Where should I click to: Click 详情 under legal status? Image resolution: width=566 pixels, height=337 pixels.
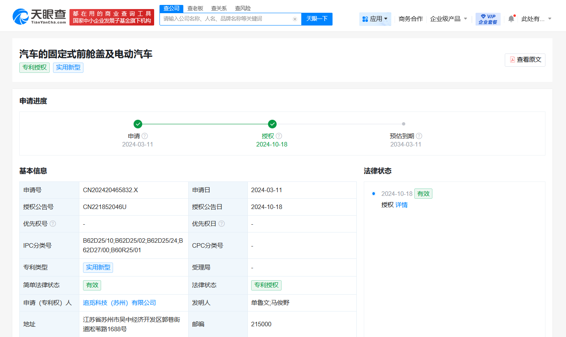click(x=401, y=205)
